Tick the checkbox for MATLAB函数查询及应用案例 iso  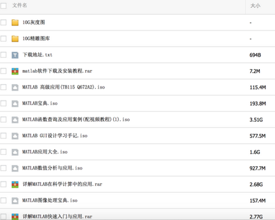coord(3,120)
